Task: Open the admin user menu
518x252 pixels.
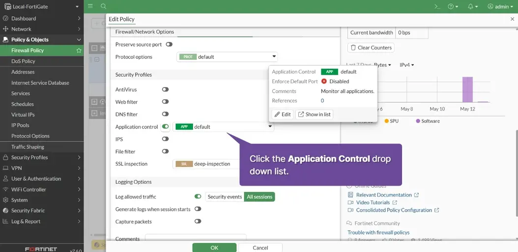Action: (x=500, y=6)
